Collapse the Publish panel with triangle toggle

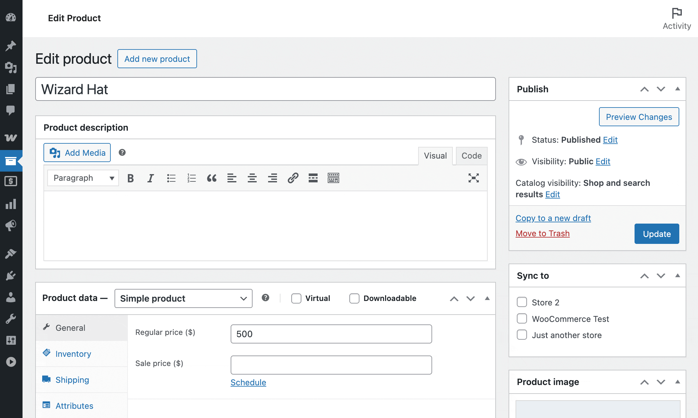tap(677, 89)
